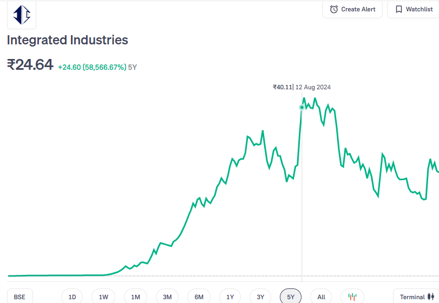Click the highlighted 12 Aug 2024 data point
Screen dimensions: 439x303
click(x=302, y=107)
